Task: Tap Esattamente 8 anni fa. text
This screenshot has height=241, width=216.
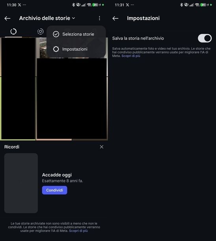Action: pyautogui.click(x=63, y=181)
